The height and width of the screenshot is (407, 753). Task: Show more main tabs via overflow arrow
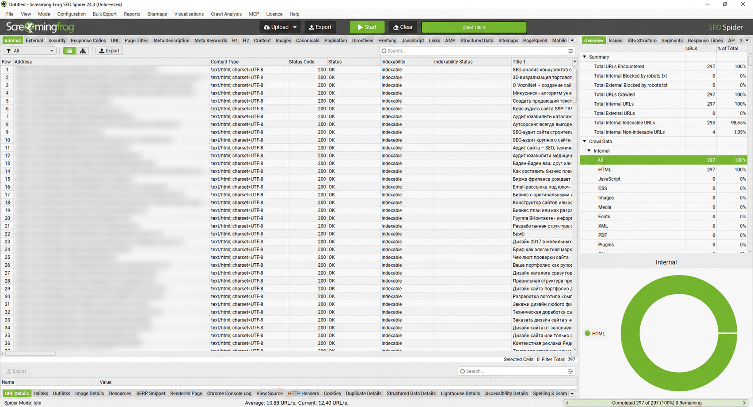pyautogui.click(x=572, y=40)
